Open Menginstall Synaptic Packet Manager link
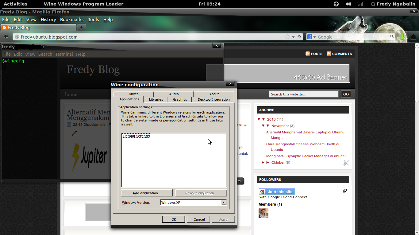 [306, 156]
